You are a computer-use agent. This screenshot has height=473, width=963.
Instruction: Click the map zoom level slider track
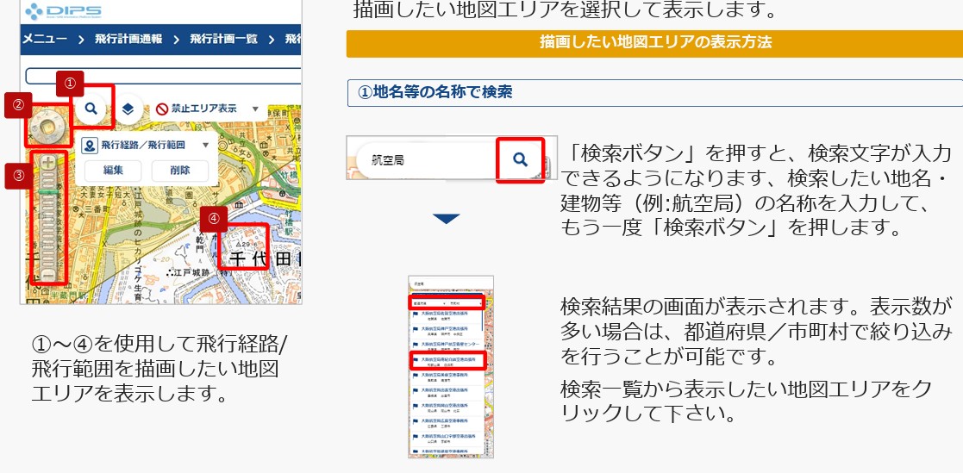[49, 220]
